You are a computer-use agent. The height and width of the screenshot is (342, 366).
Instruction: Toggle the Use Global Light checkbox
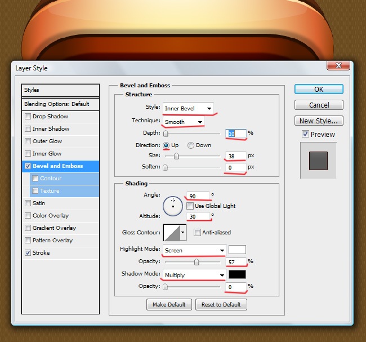coord(190,206)
